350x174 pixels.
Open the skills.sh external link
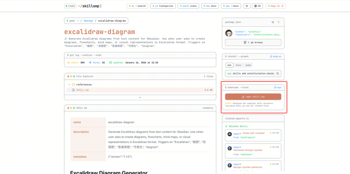[x=275, y=56]
